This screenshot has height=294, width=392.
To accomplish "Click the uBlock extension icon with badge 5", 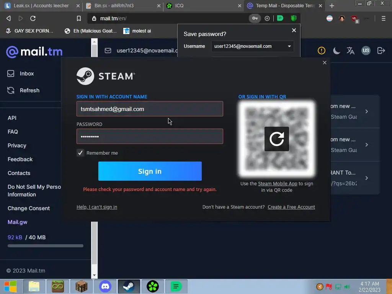I will point(354,19).
